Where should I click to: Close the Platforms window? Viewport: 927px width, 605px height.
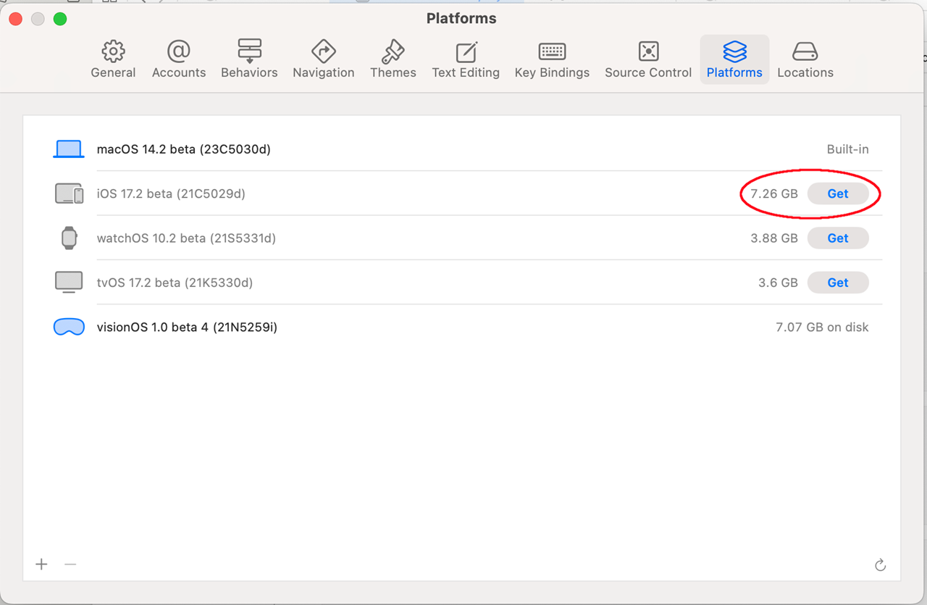tap(15, 19)
